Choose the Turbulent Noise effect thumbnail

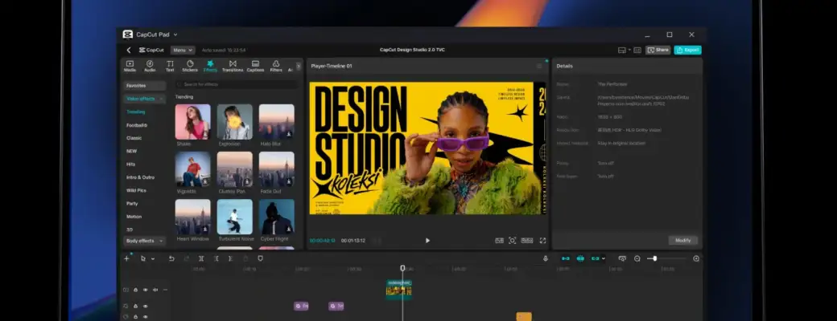pos(234,217)
